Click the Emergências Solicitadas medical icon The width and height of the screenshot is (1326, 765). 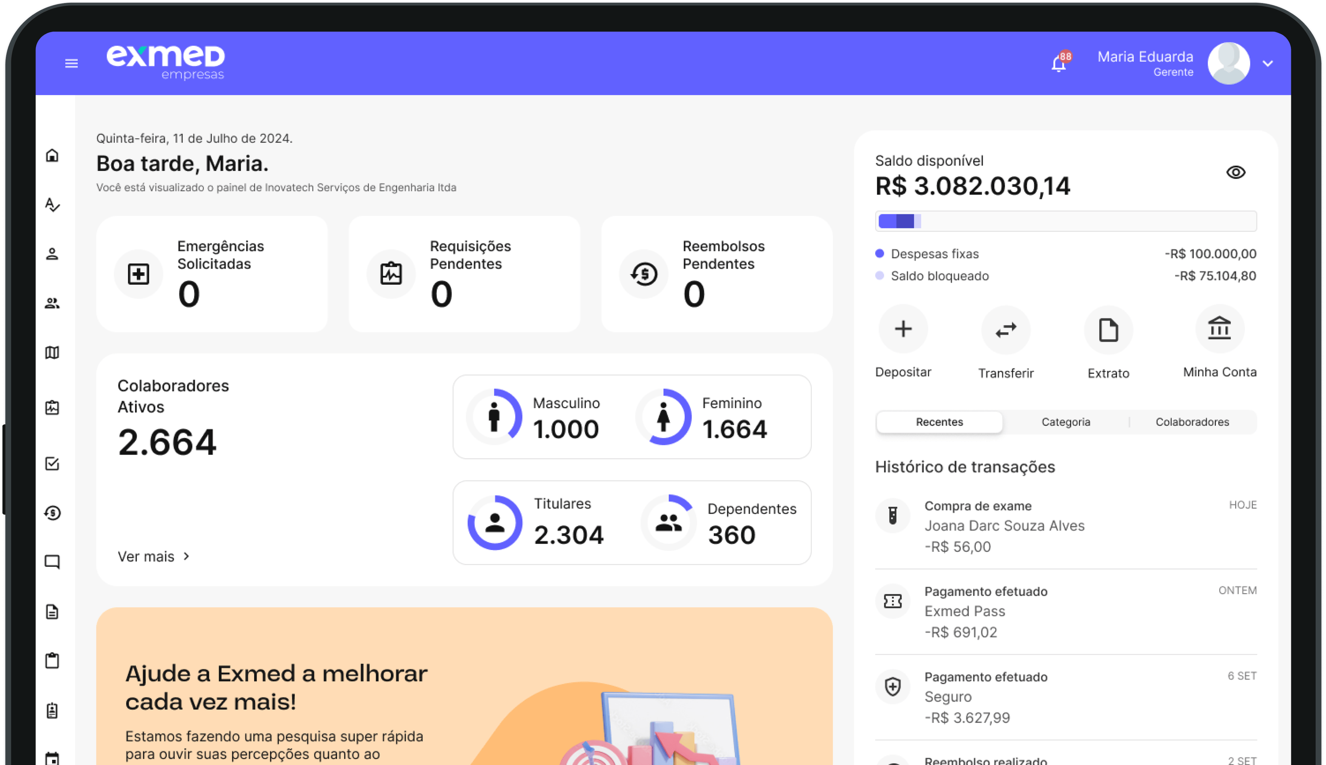point(139,274)
